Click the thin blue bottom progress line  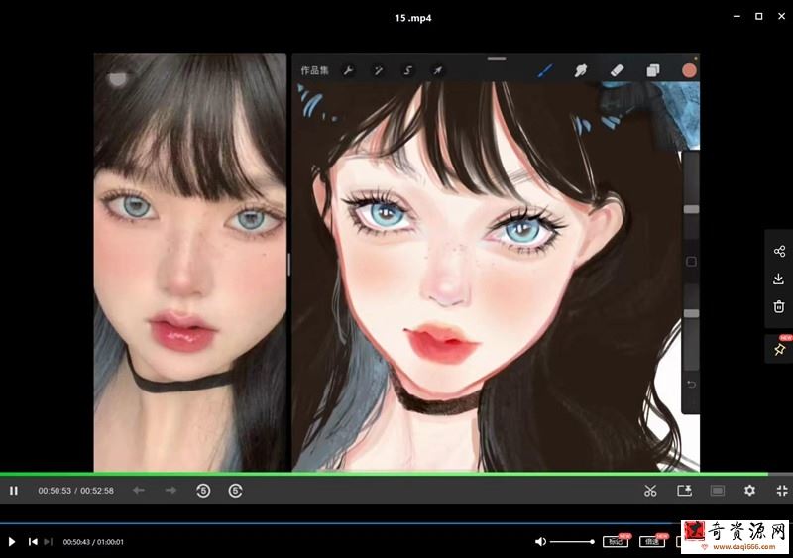click(x=340, y=523)
